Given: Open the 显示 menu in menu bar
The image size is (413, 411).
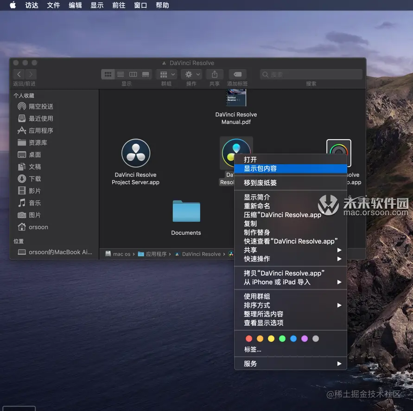Looking at the screenshot, I should pos(97,5).
